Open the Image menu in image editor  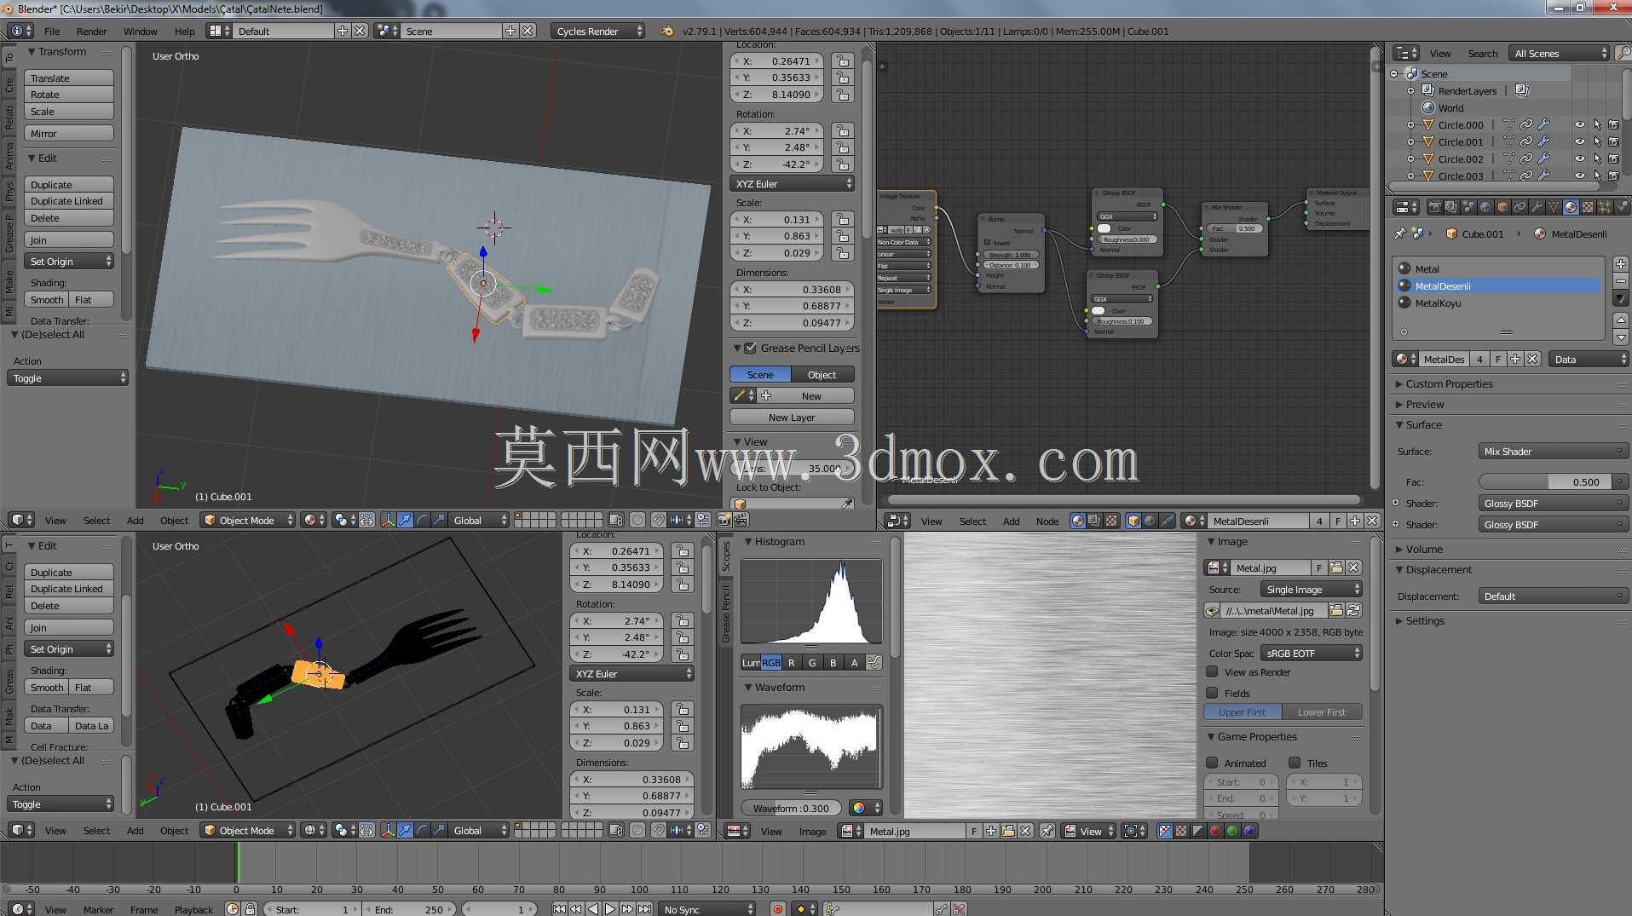click(812, 831)
